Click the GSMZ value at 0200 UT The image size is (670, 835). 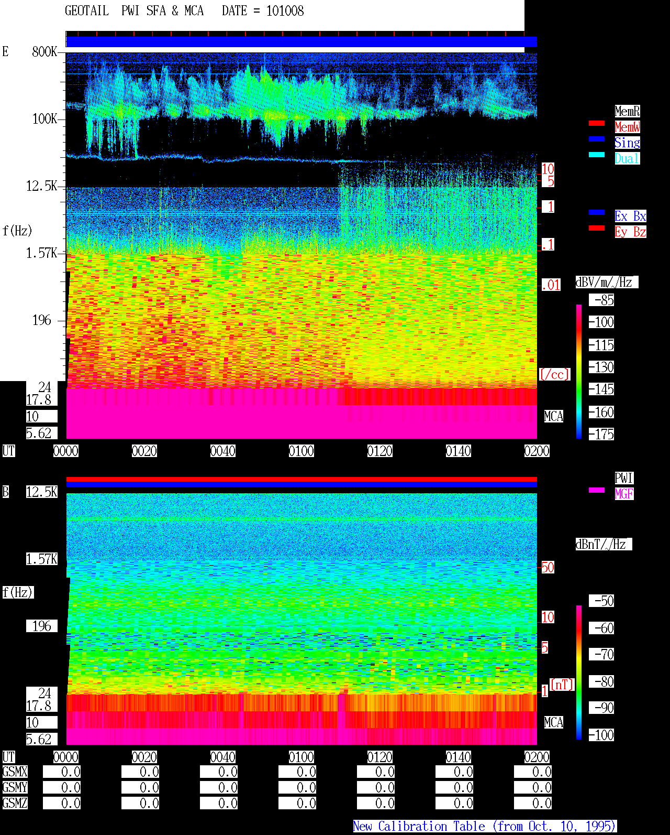[533, 803]
